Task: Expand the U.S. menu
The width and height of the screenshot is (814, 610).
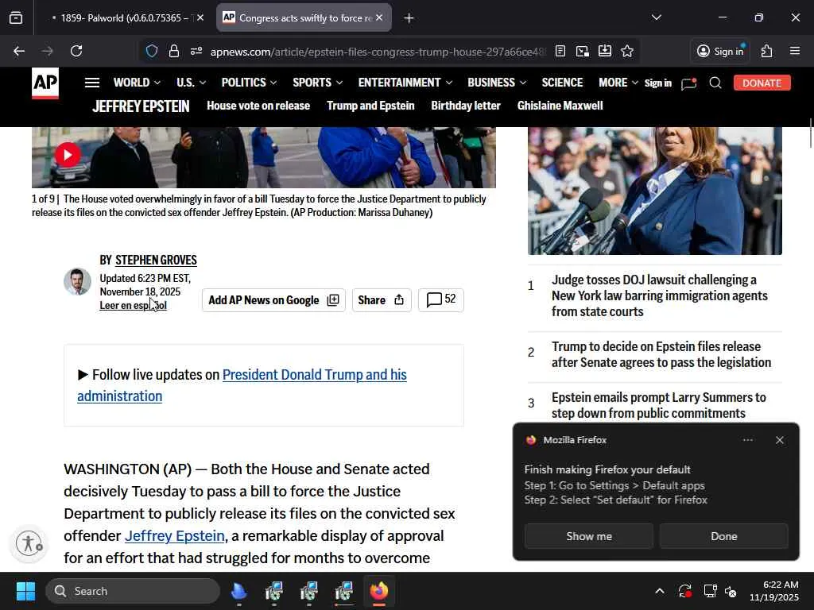Action: 191,83
